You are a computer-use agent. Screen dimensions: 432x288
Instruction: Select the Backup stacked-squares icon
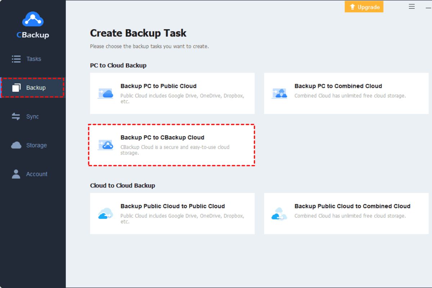point(16,87)
